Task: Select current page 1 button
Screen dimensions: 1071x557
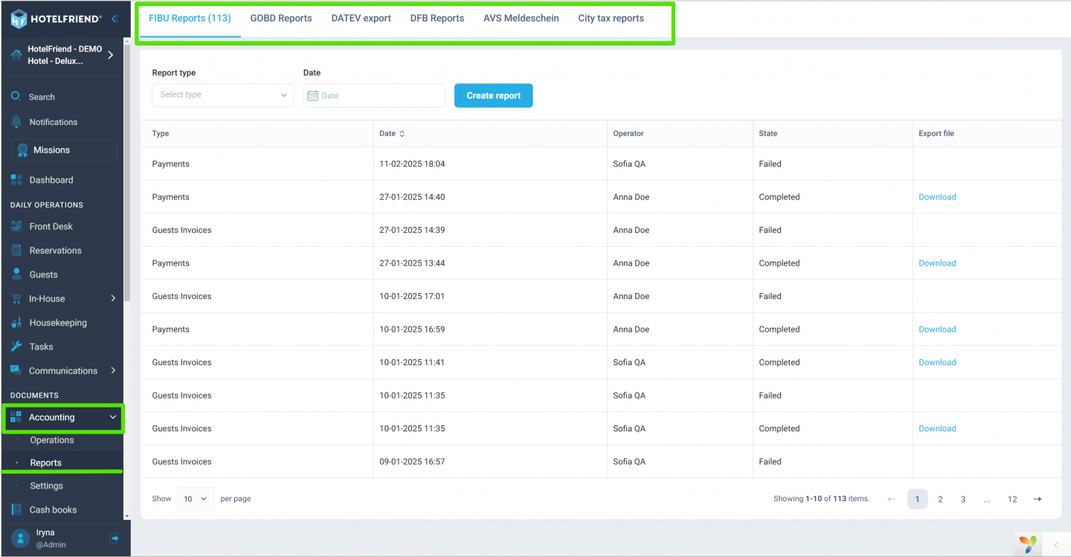Action: pyautogui.click(x=918, y=499)
